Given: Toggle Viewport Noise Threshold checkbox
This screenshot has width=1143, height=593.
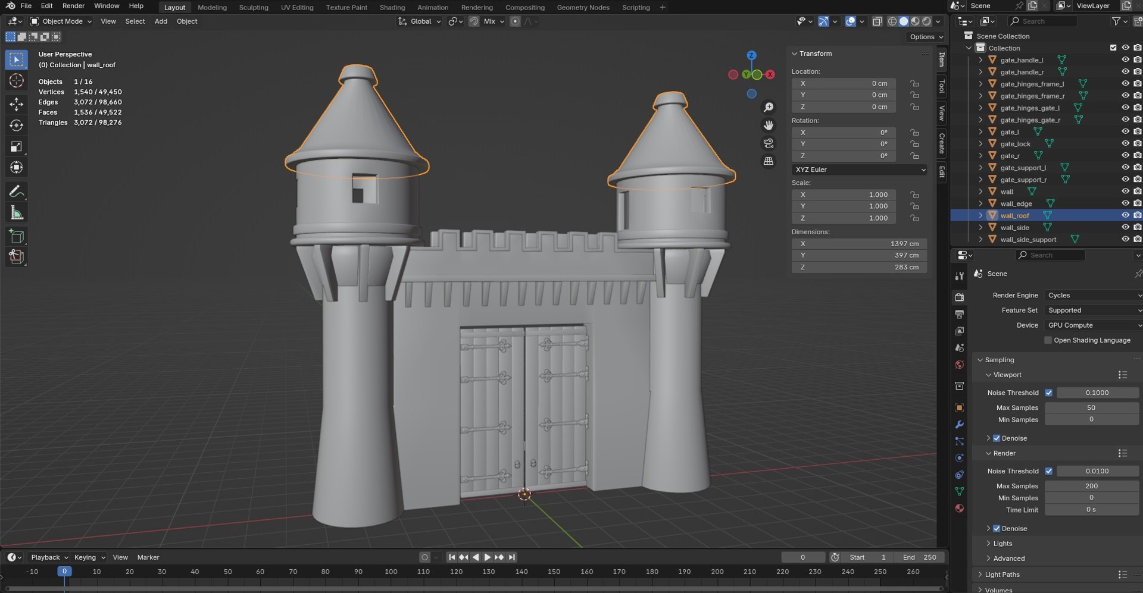Looking at the screenshot, I should [1048, 393].
